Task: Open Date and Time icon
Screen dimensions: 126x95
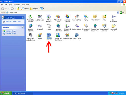Action: click(x=77, y=17)
